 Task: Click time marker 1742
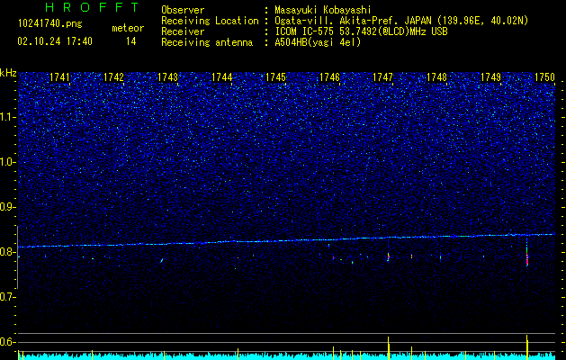coord(113,77)
